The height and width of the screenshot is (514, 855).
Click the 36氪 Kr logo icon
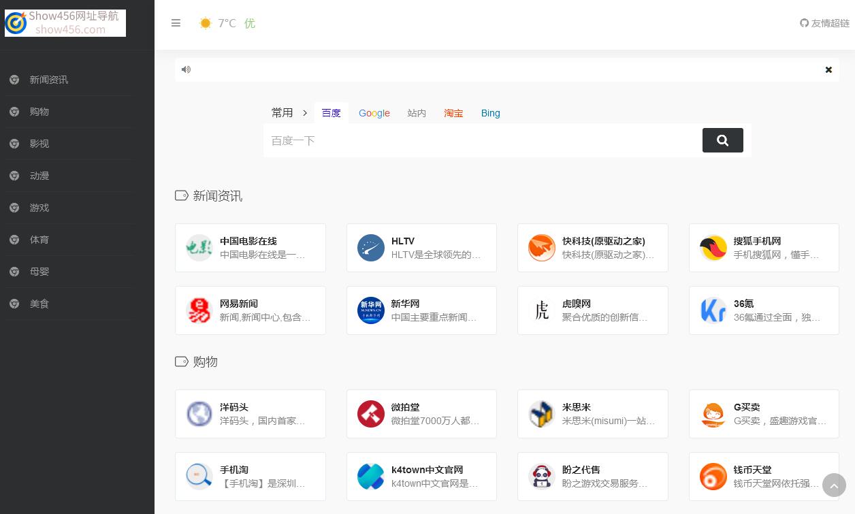(713, 310)
